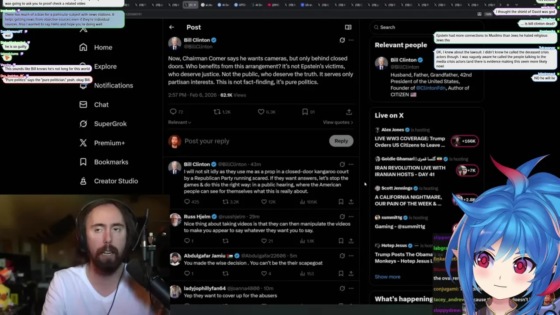This screenshot has height=315, width=560.
Task: Click the +7K listeners badge
Action: pyautogui.click(x=467, y=170)
